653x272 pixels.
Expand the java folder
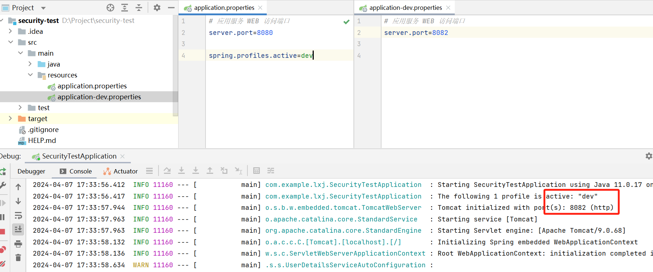[x=30, y=64]
